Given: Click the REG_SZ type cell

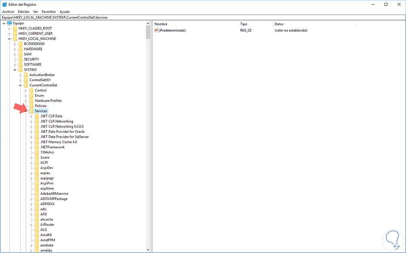Looking at the screenshot, I should tap(246, 30).
